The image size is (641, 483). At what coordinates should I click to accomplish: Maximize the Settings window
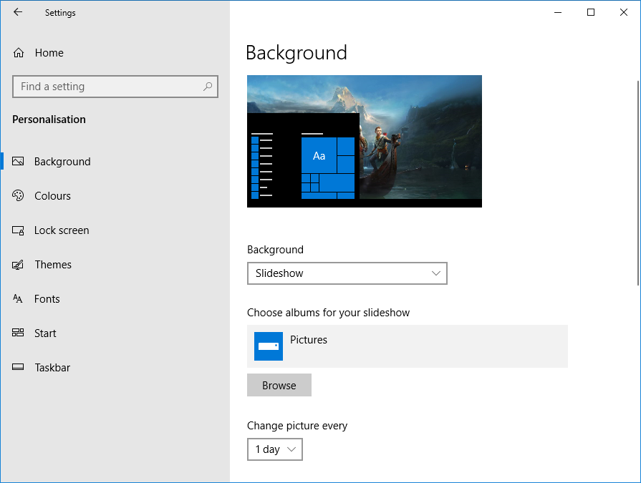591,12
